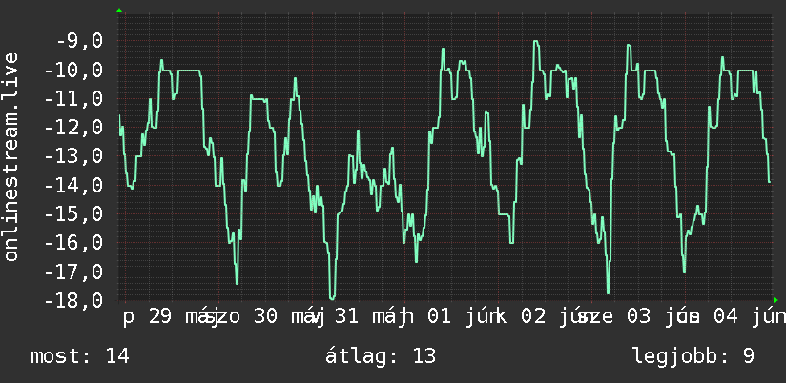
Task: Click the '03 jún' date label
Action: tap(661, 317)
